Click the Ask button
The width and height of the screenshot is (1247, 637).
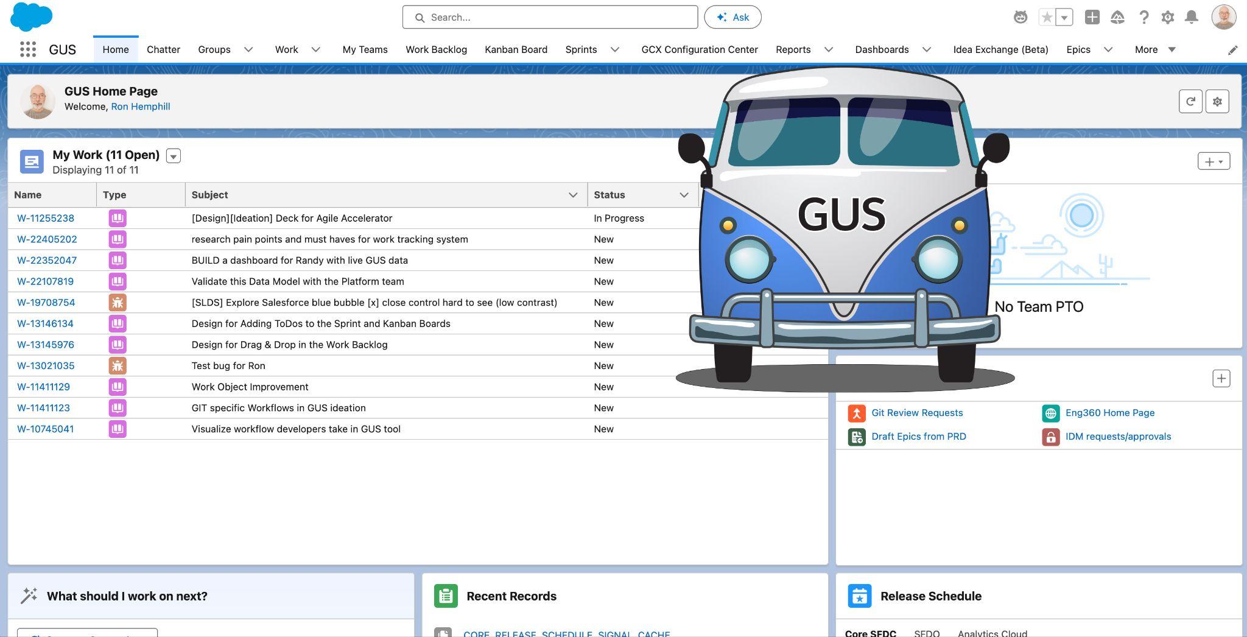pyautogui.click(x=732, y=17)
